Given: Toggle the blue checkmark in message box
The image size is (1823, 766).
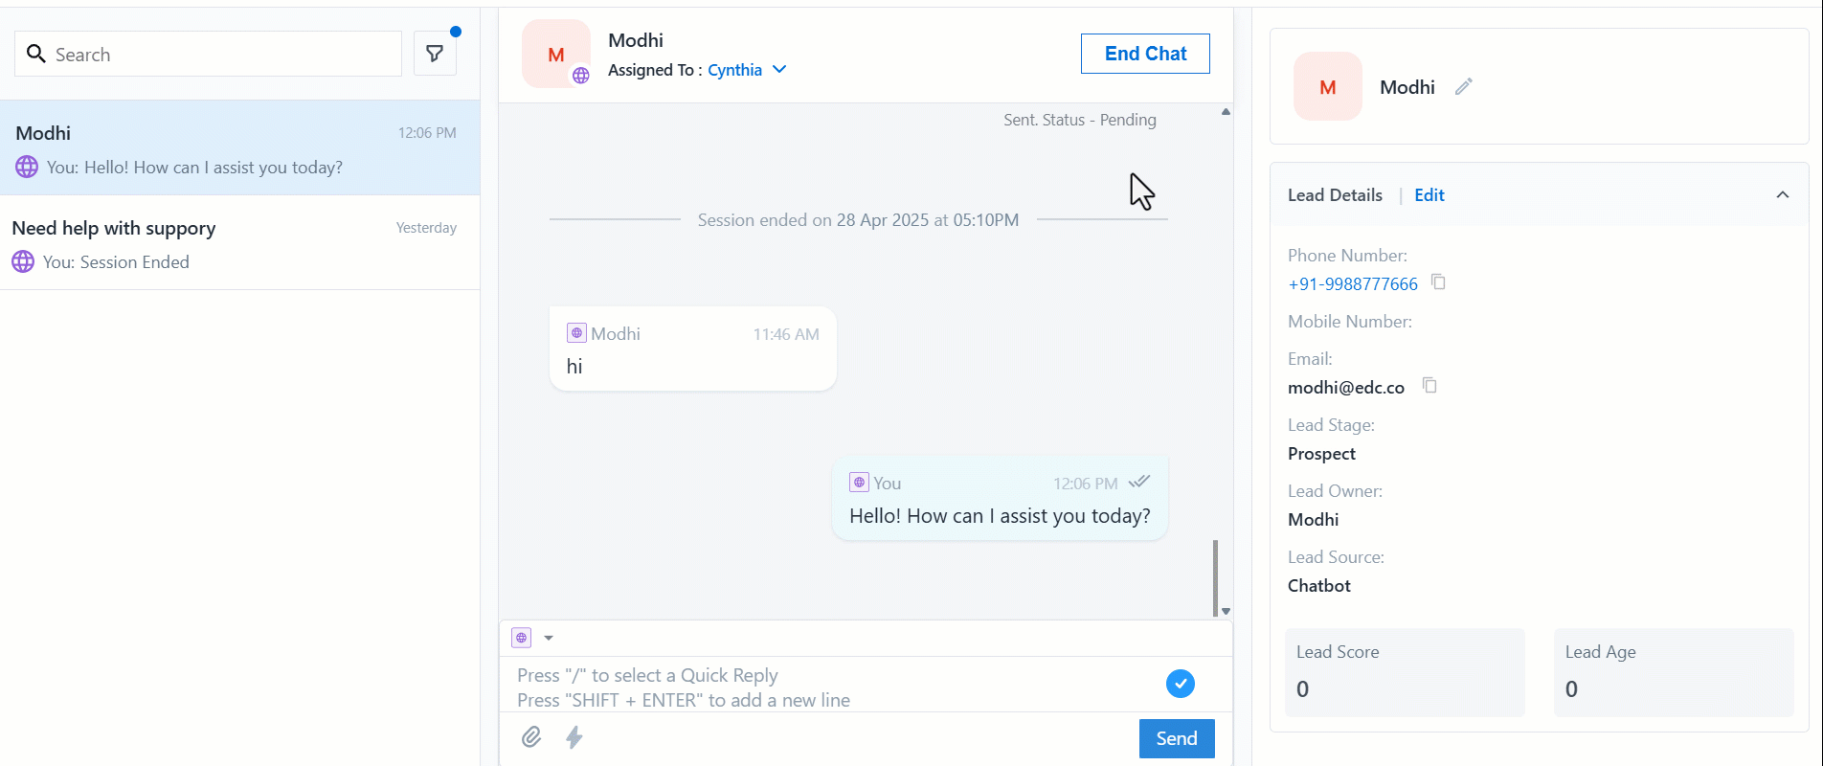Looking at the screenshot, I should pyautogui.click(x=1181, y=684).
